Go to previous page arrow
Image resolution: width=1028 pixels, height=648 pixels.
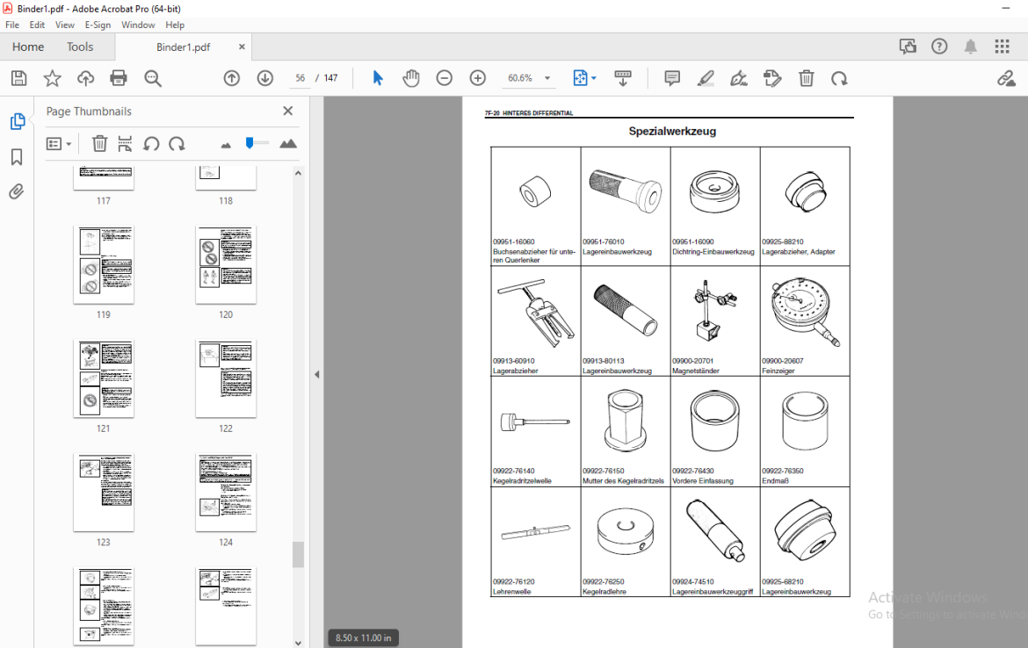tap(231, 79)
